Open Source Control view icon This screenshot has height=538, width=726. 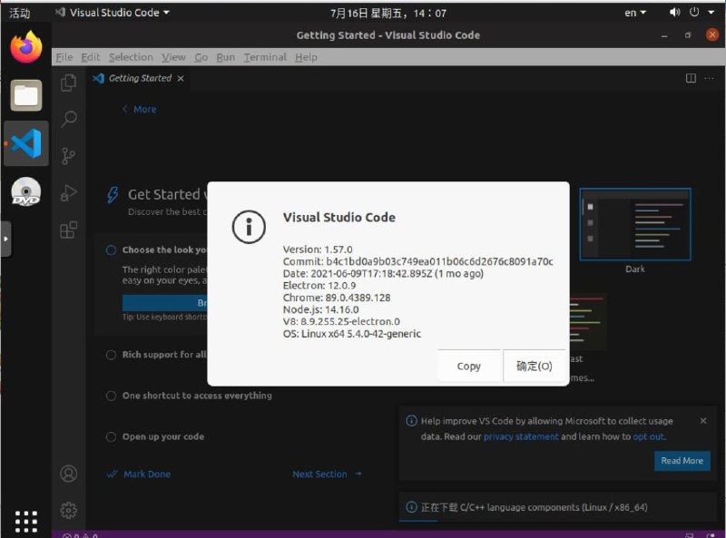point(68,156)
